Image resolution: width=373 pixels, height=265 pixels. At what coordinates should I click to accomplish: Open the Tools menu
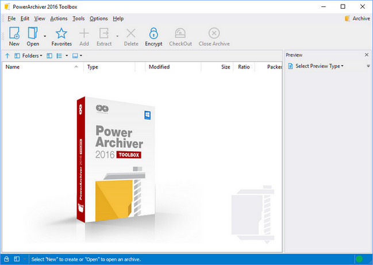(x=79, y=18)
